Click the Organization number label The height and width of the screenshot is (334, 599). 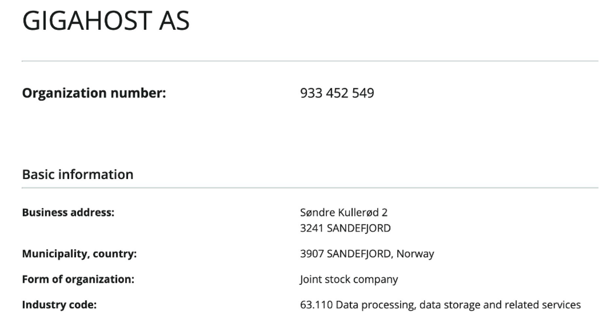(94, 93)
